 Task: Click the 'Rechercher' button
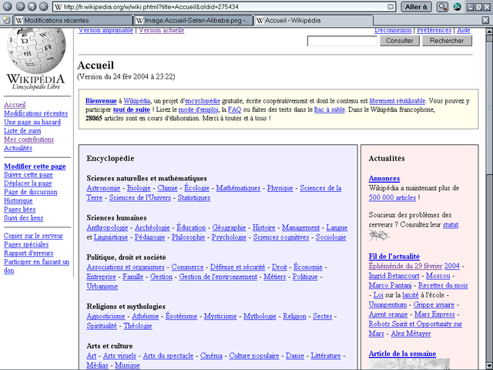[447, 41]
